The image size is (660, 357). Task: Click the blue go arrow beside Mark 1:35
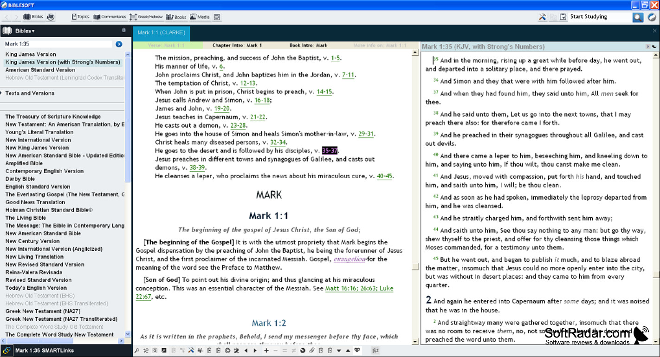tap(119, 44)
